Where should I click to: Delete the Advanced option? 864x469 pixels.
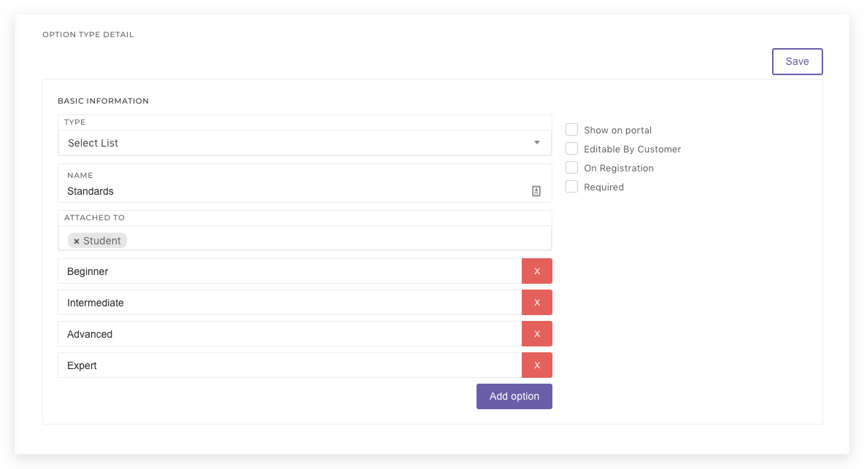click(x=536, y=334)
